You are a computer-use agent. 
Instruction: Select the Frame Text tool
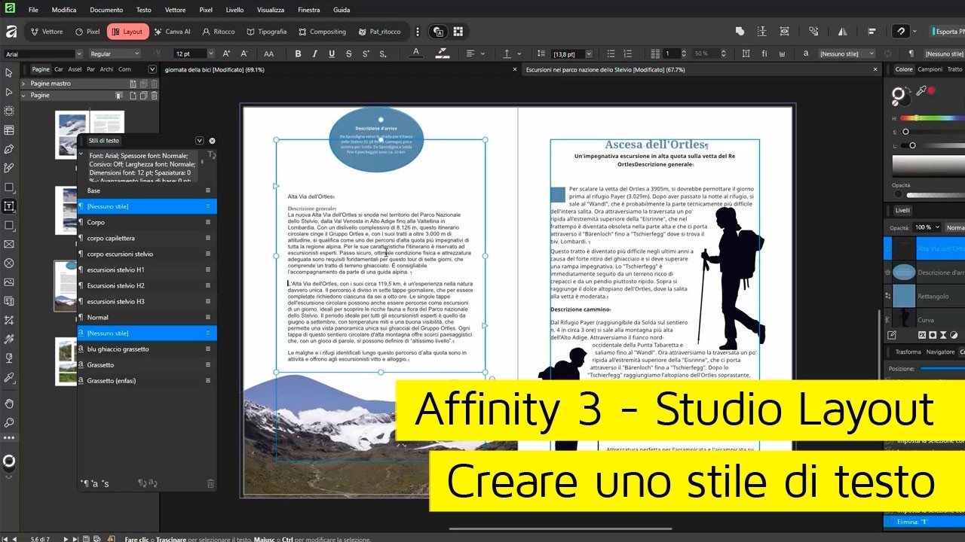(x=9, y=206)
